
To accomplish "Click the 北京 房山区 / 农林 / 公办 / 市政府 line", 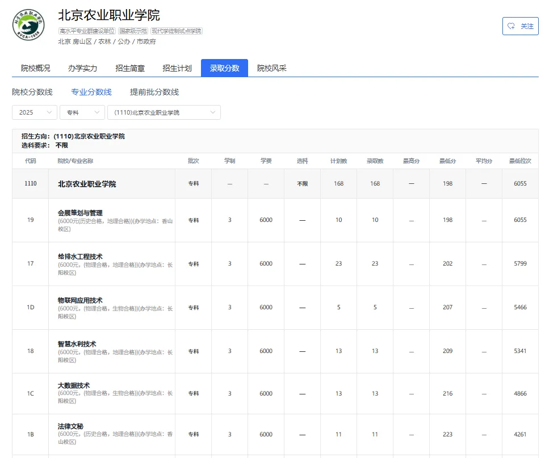I will pyautogui.click(x=107, y=41).
